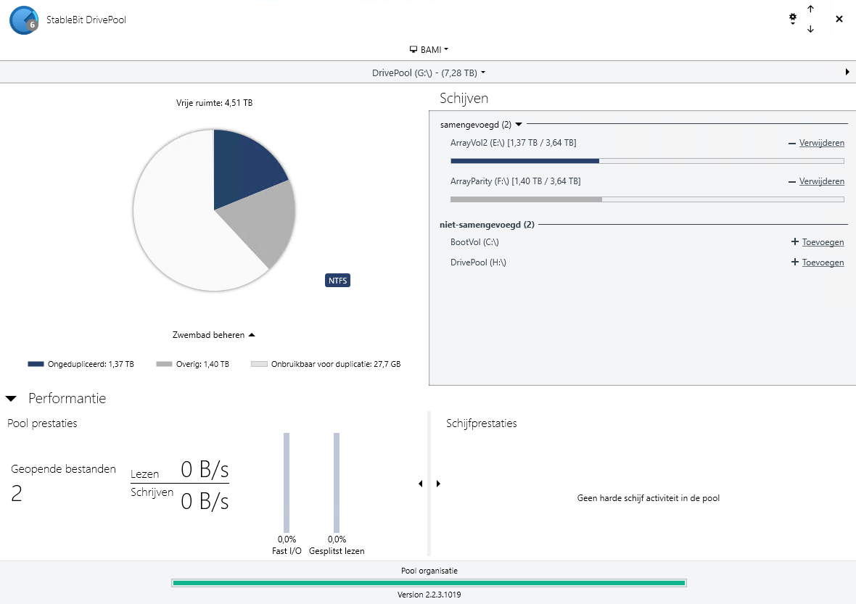The image size is (856, 604).
Task: Click the Pool organisatie progress bar
Action: click(x=429, y=583)
